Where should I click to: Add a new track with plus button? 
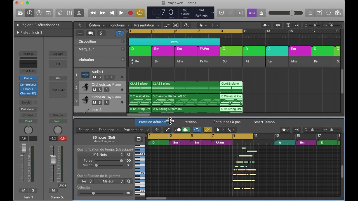click(x=80, y=33)
